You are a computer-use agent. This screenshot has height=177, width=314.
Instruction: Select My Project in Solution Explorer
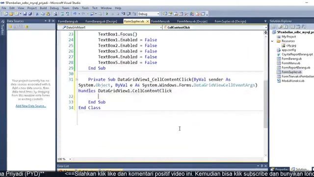point(288,37)
